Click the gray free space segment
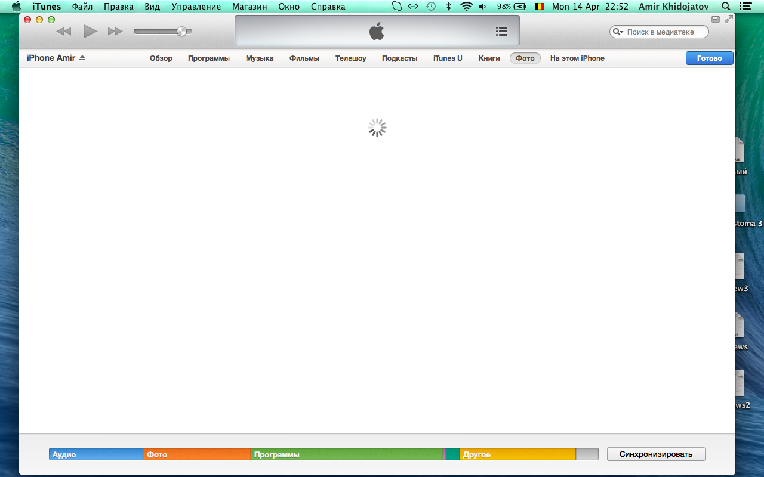This screenshot has width=764, height=477. pyautogui.click(x=587, y=454)
